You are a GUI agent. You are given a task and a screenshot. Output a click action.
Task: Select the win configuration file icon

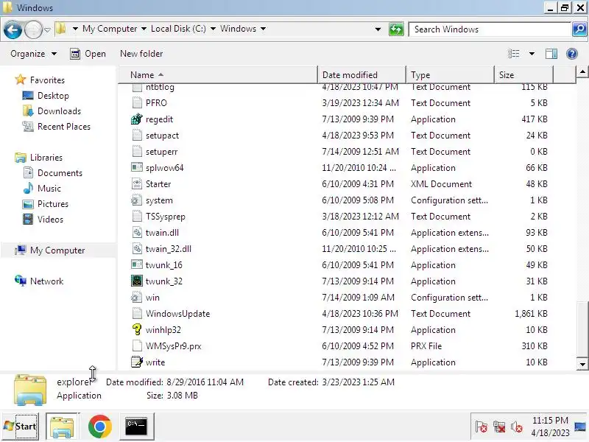[x=137, y=298]
